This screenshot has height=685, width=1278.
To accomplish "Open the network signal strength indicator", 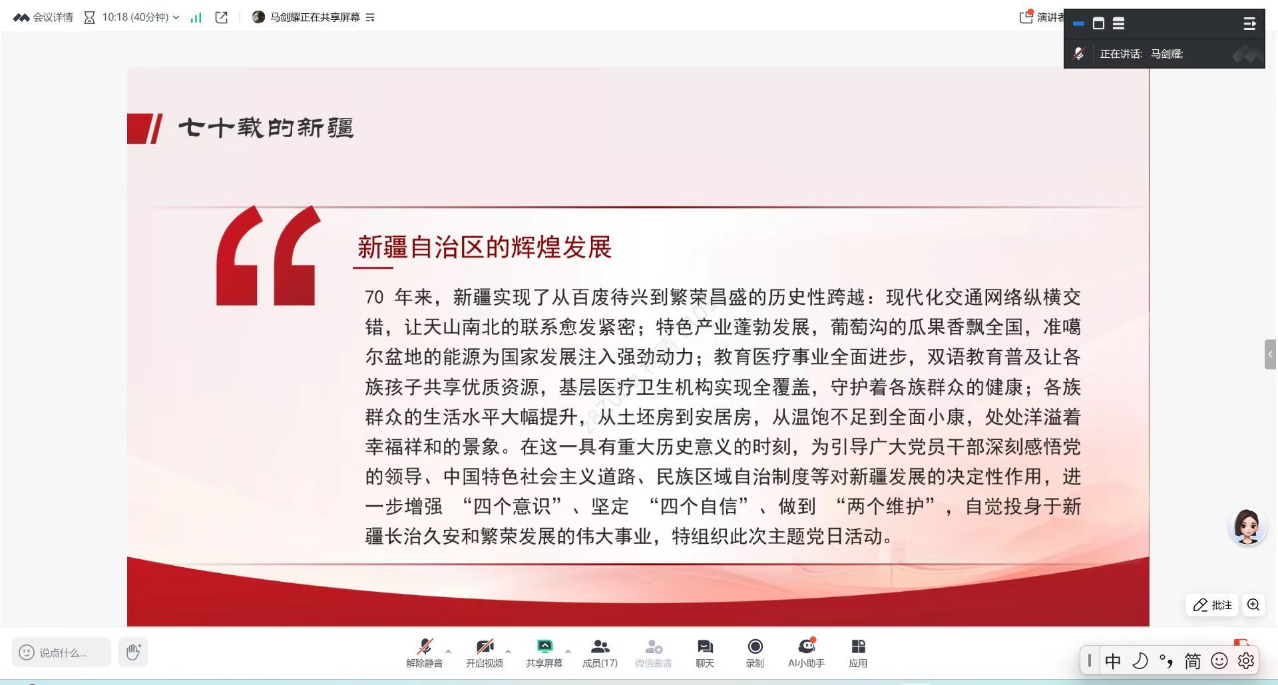I will 196,17.
